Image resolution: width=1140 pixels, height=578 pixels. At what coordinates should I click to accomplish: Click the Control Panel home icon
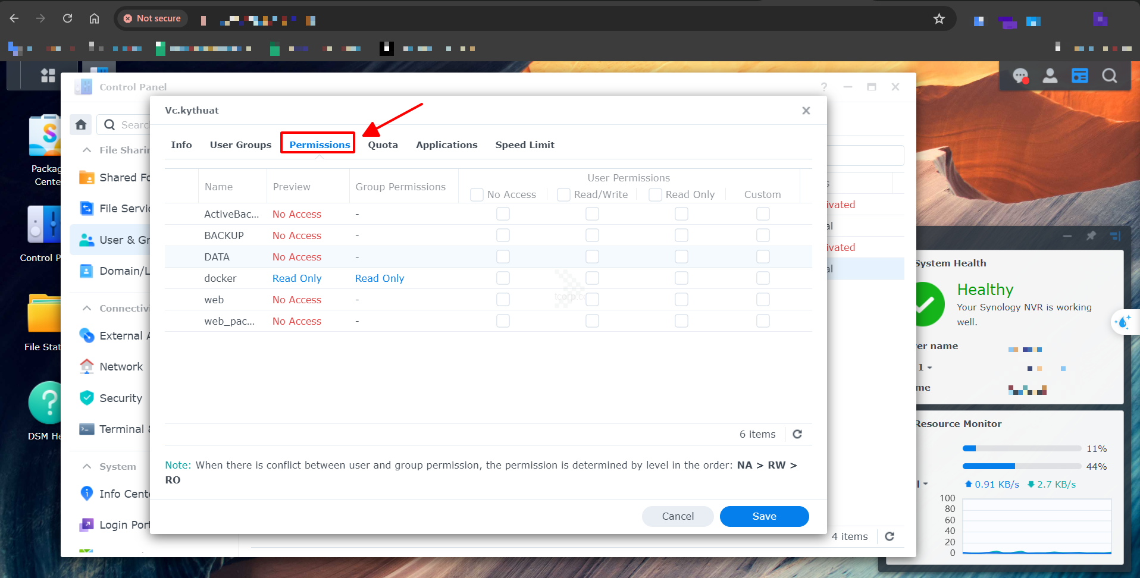pyautogui.click(x=81, y=125)
